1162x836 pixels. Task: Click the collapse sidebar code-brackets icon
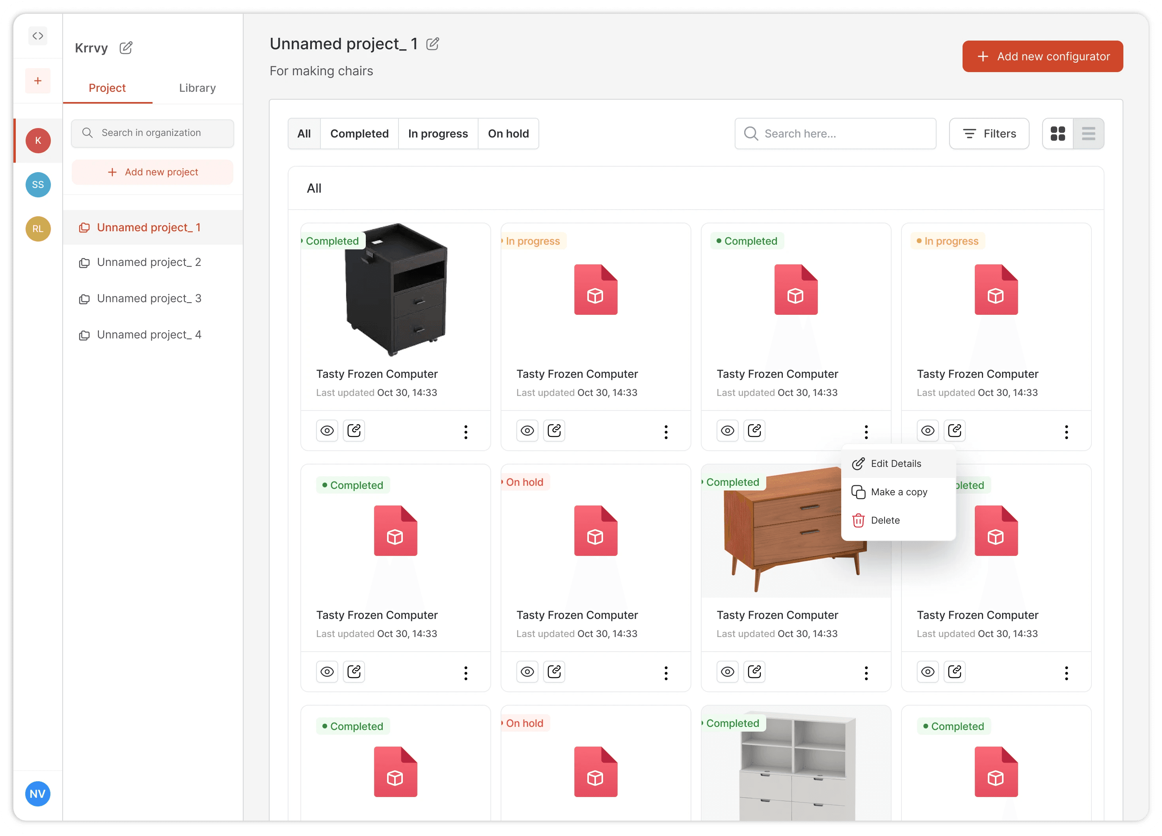(x=37, y=36)
